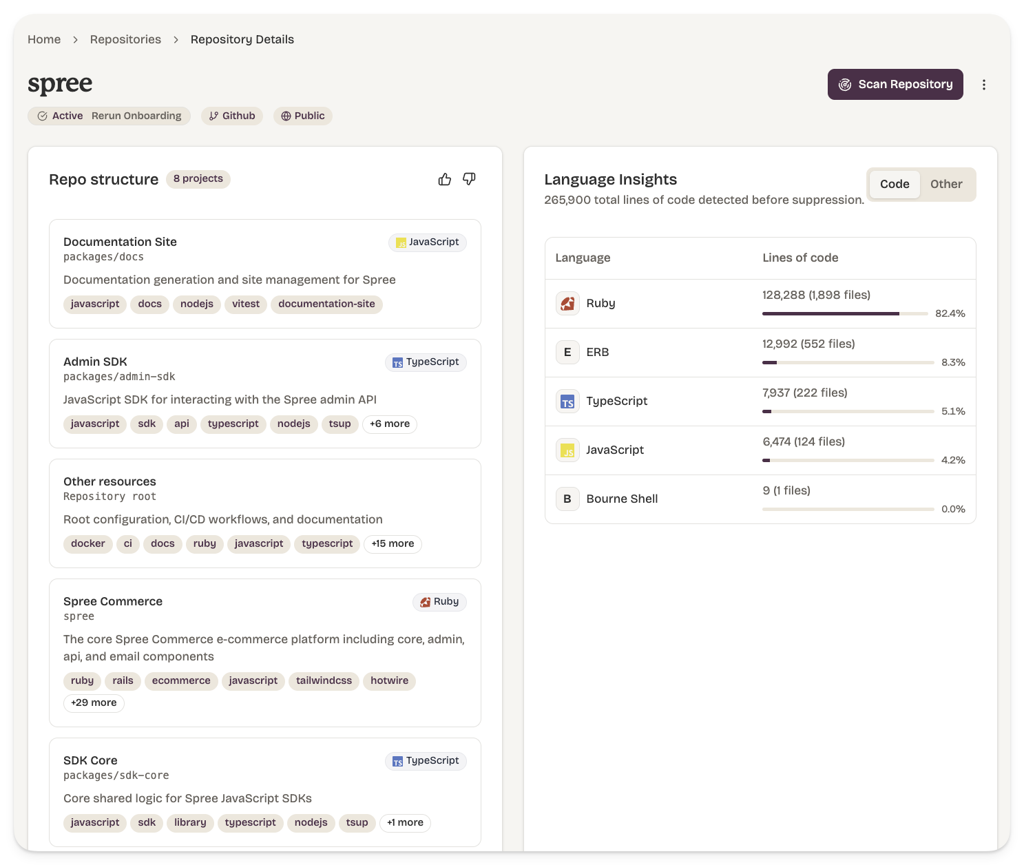Click the Ruby percentage progress bar
Viewport: 1024px width, 865px height.
[x=845, y=313]
